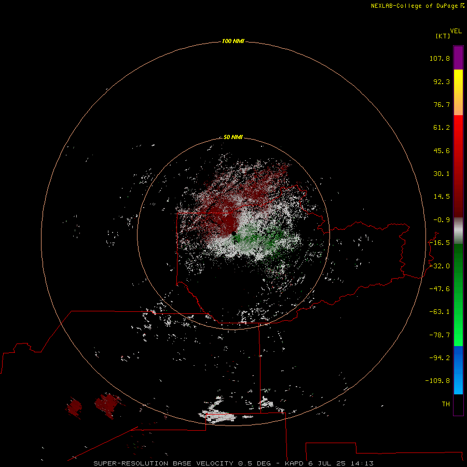Click the 76.7 velocity scale value
This screenshot has width=467, height=467.
point(442,104)
